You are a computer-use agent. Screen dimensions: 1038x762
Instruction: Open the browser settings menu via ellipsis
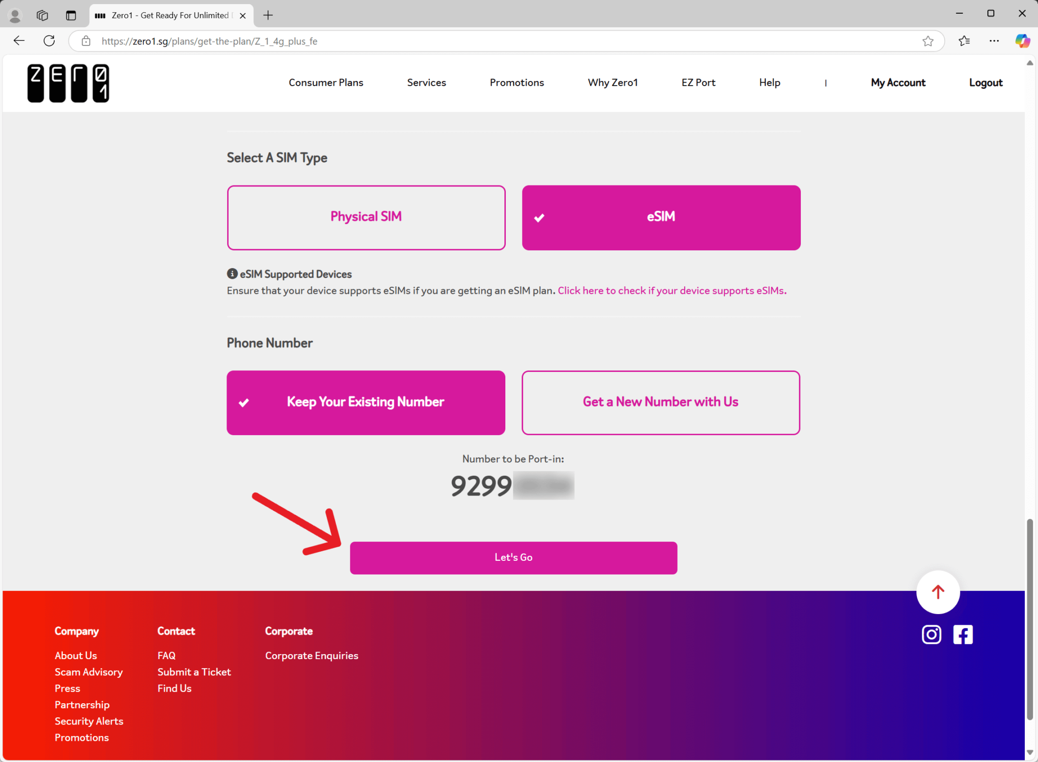(x=994, y=41)
